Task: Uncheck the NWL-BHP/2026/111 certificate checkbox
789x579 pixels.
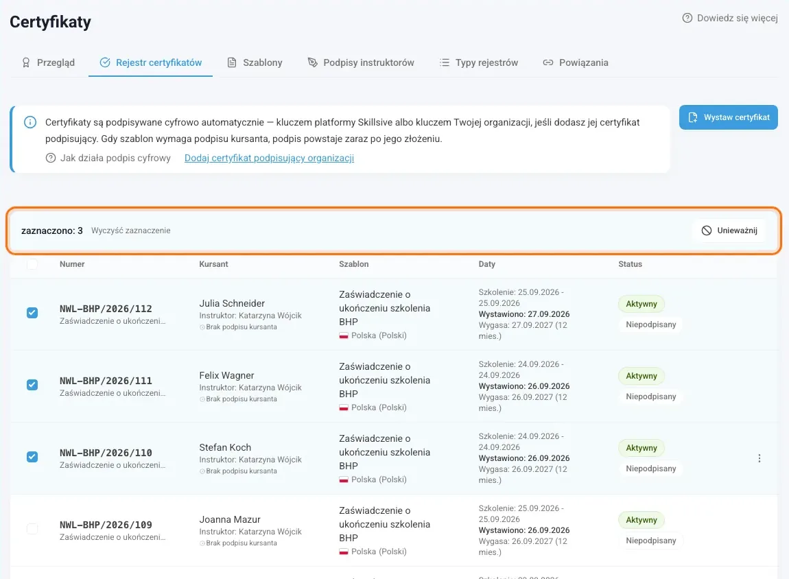Action: tap(32, 385)
